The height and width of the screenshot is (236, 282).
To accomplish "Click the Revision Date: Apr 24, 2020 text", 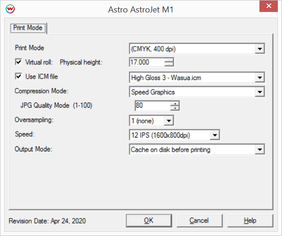I will pos(47,221).
